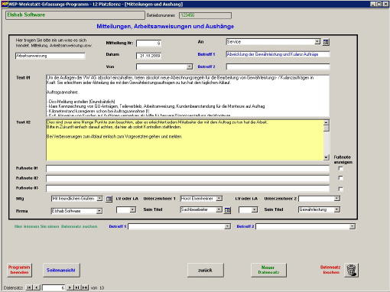Image resolution: width=390 pixels, height=292 pixels.
Task: Click the lookup icon beside the Mfg dropdown
Action: (x=109, y=199)
